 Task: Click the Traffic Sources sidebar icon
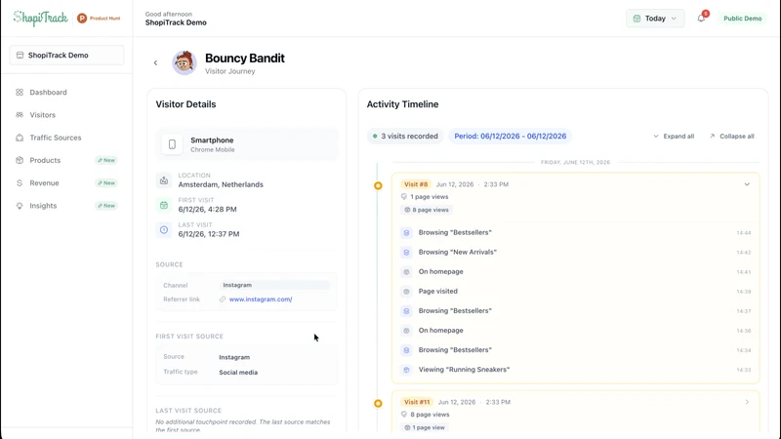pyautogui.click(x=20, y=138)
